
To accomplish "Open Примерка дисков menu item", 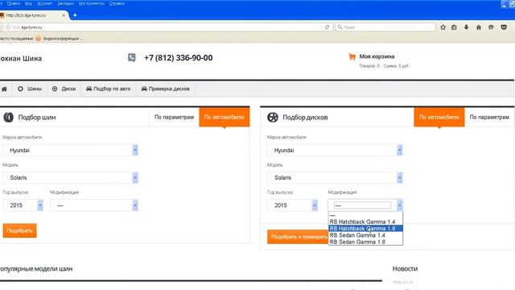I will click(x=166, y=89).
